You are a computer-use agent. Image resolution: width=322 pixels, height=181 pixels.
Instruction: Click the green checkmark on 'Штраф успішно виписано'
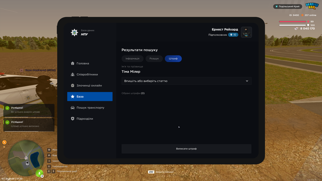(x=7, y=122)
